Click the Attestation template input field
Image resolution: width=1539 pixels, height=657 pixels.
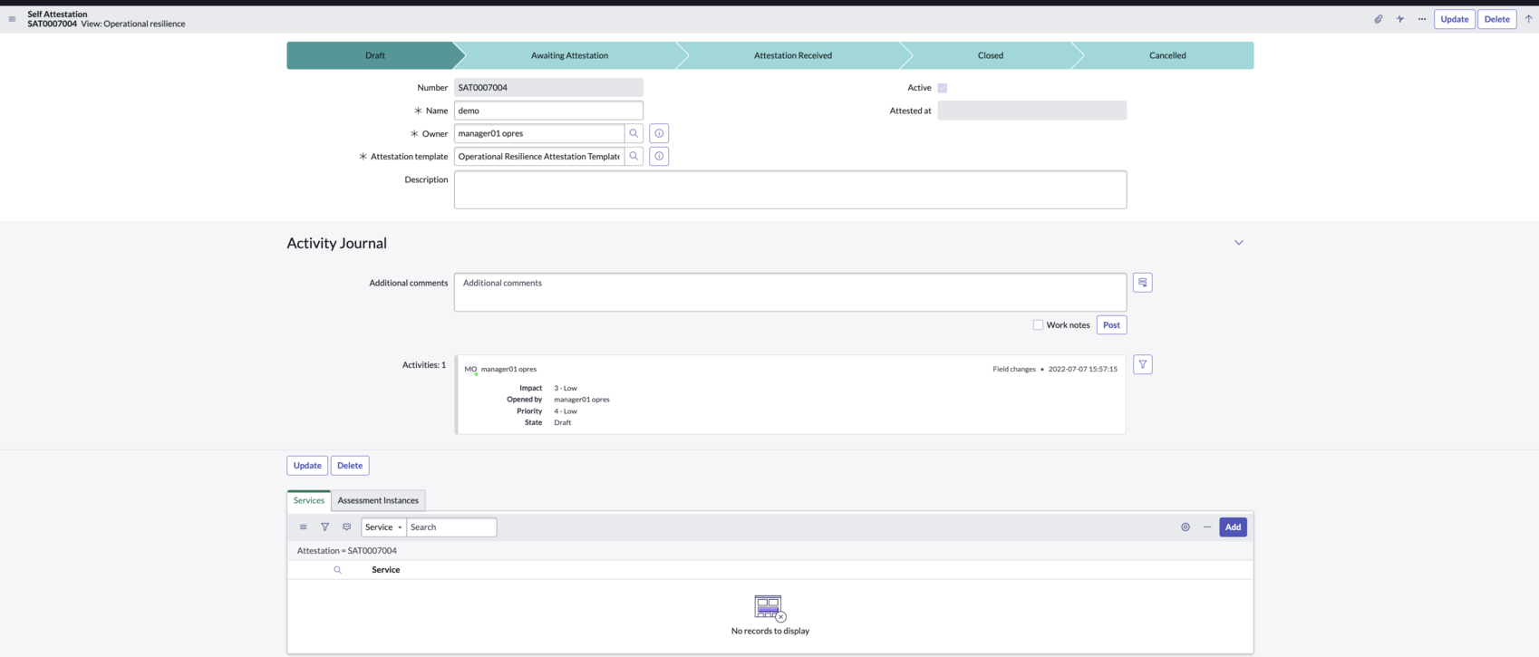538,156
